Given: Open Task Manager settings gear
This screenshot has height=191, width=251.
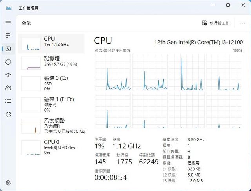Looking at the screenshot, I should tap(8, 183).
